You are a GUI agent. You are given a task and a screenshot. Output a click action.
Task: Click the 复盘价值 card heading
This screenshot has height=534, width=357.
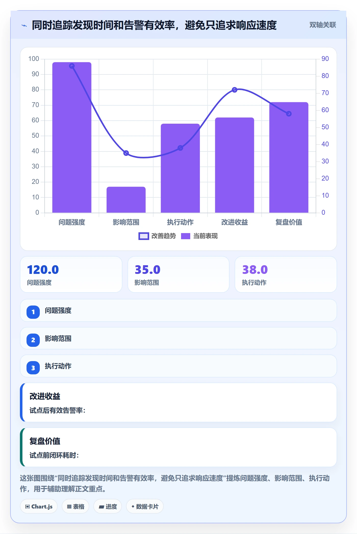pos(45,441)
